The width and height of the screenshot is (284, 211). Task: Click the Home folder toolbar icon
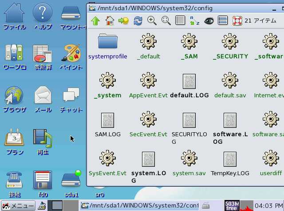[110, 20]
